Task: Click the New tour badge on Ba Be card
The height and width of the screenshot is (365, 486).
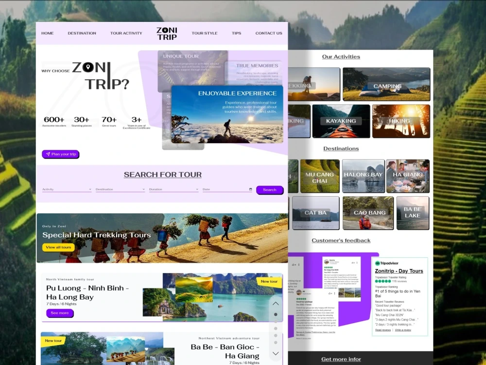Action: (53, 341)
